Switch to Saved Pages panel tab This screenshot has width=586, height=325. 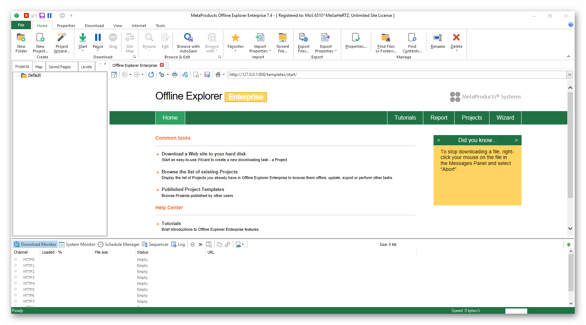tap(60, 67)
